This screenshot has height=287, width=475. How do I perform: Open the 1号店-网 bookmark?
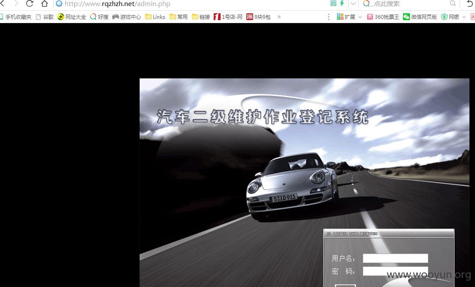pyautogui.click(x=228, y=17)
